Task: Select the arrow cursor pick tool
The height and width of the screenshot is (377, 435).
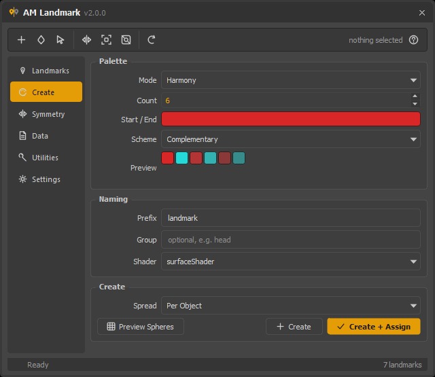Action: (x=60, y=40)
